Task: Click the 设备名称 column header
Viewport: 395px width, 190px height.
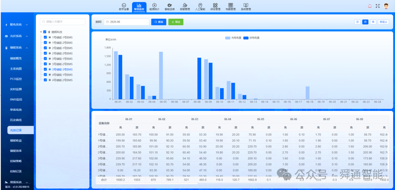Action: click(x=104, y=123)
